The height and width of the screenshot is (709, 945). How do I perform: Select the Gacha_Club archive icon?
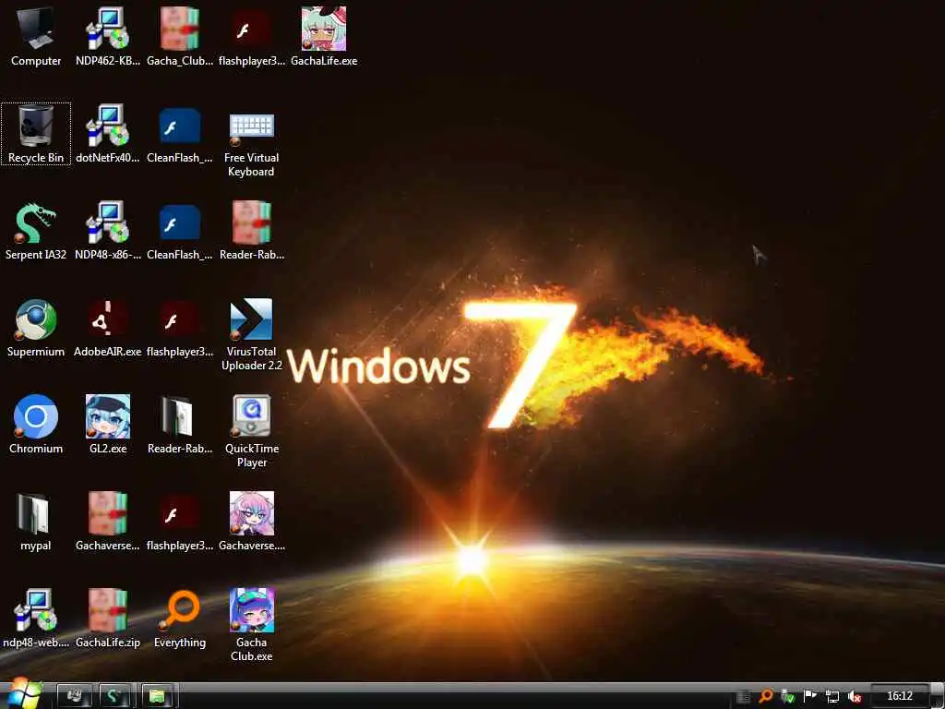point(180,37)
